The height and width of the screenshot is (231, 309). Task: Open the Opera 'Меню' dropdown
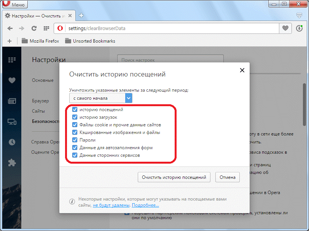point(14,5)
